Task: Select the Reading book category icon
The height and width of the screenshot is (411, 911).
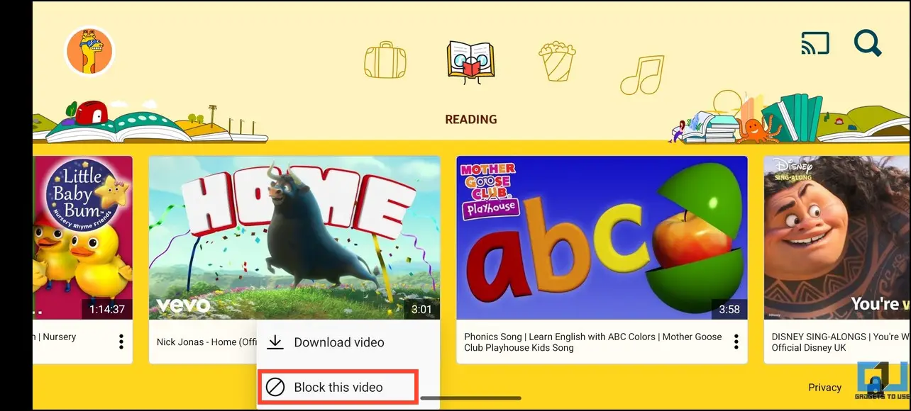Action: pyautogui.click(x=470, y=62)
